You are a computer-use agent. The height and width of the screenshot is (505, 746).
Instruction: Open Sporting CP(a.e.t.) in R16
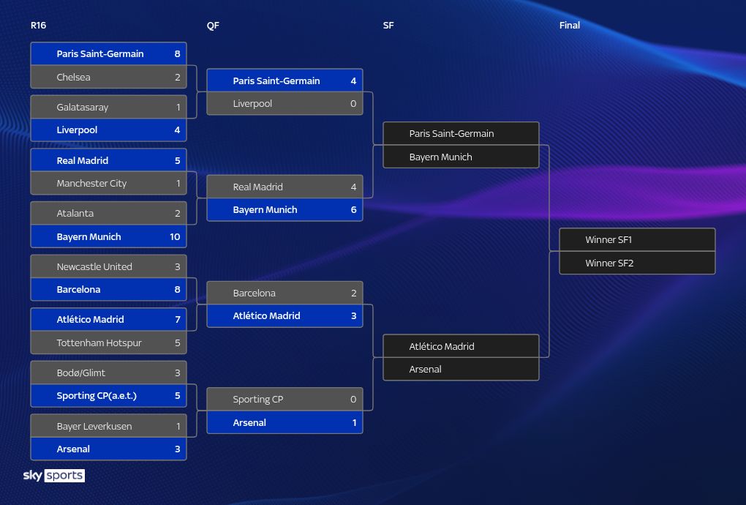[108, 396]
